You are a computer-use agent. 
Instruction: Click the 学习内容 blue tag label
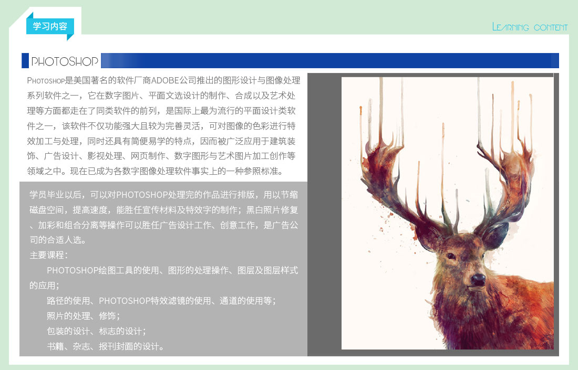[x=49, y=26]
